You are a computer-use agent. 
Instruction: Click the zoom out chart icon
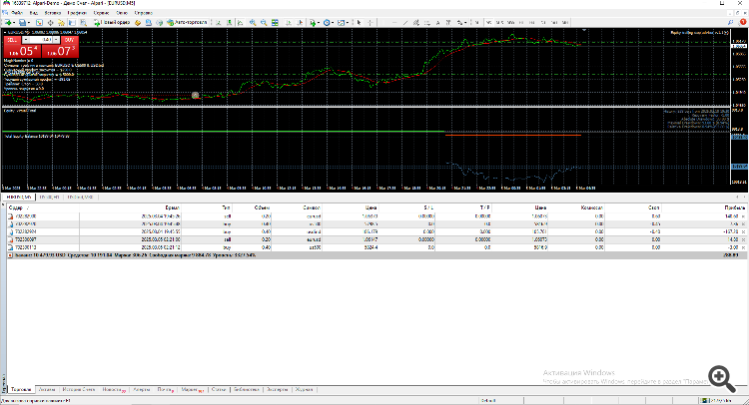264,22
